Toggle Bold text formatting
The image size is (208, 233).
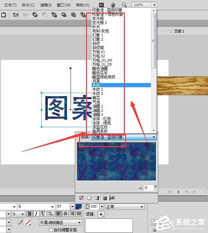coord(30,214)
